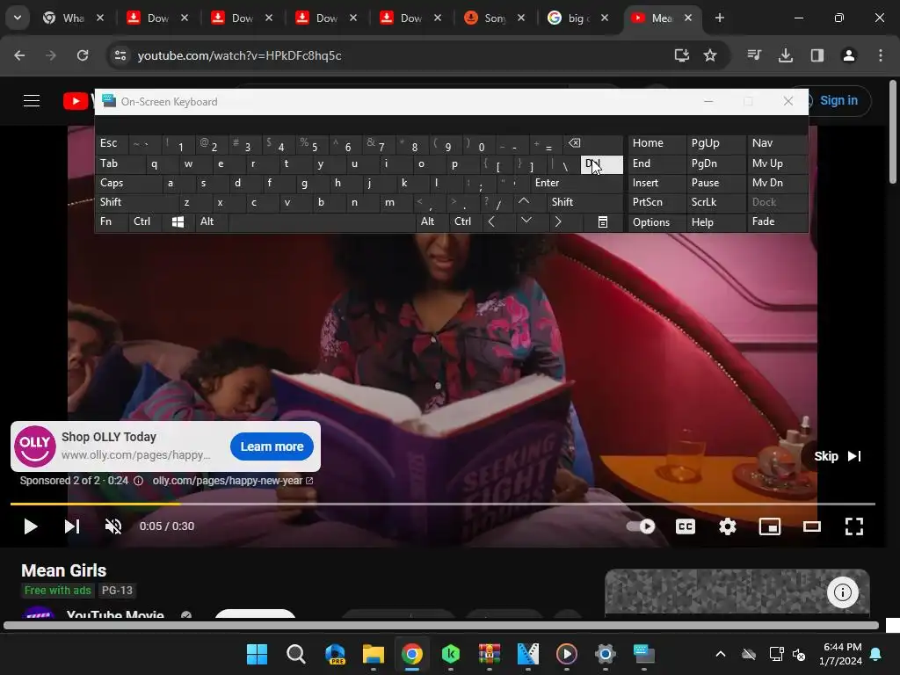
Task: Toggle closed captions CC button
Action: 686,526
